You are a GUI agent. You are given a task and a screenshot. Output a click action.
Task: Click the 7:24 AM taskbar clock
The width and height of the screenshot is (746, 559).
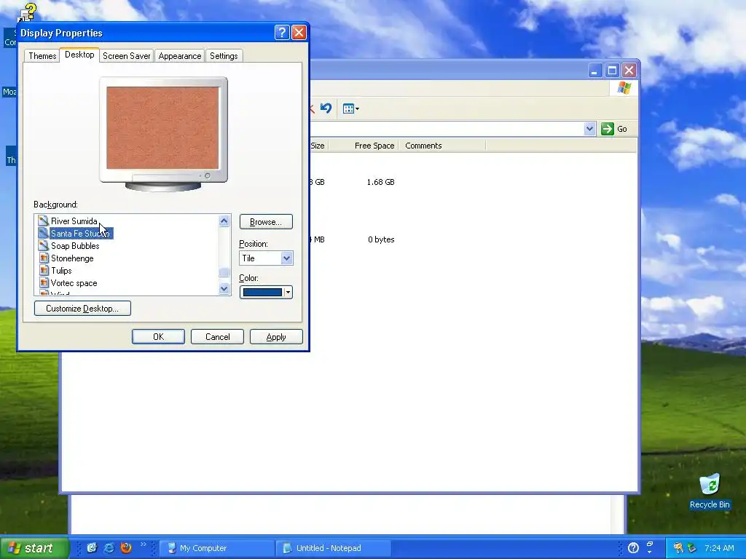coord(719,548)
